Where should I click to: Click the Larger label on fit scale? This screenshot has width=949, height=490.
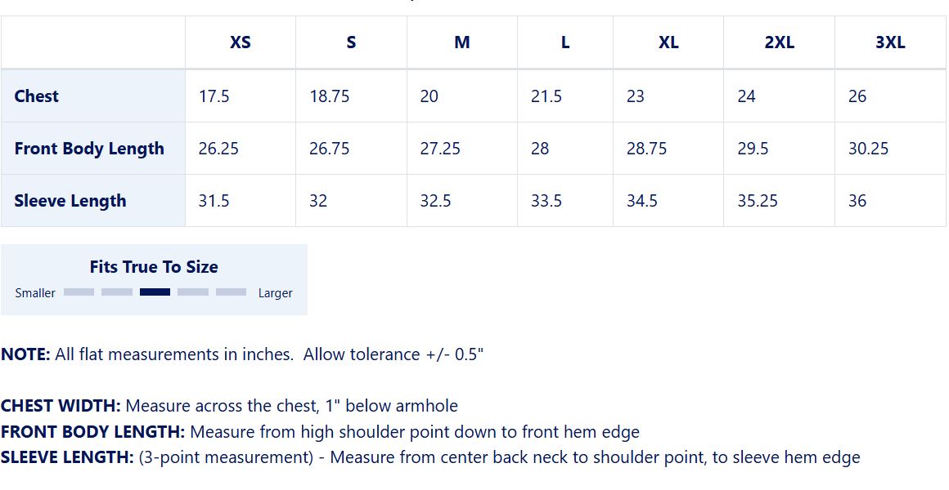click(275, 293)
